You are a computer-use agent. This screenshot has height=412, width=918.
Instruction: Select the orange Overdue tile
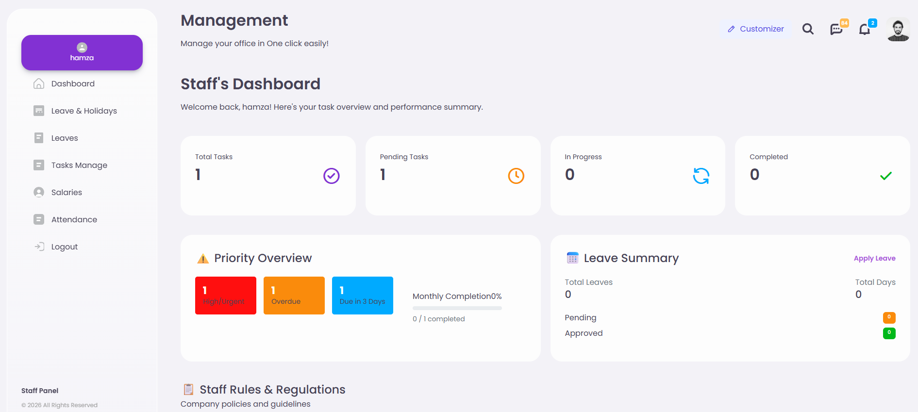(294, 296)
